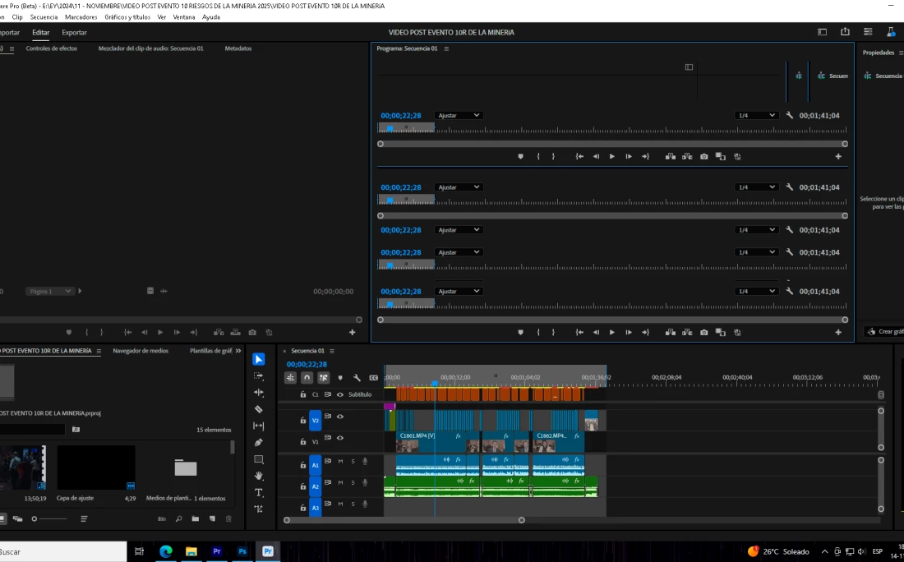Select the Pen tool

[x=259, y=443]
